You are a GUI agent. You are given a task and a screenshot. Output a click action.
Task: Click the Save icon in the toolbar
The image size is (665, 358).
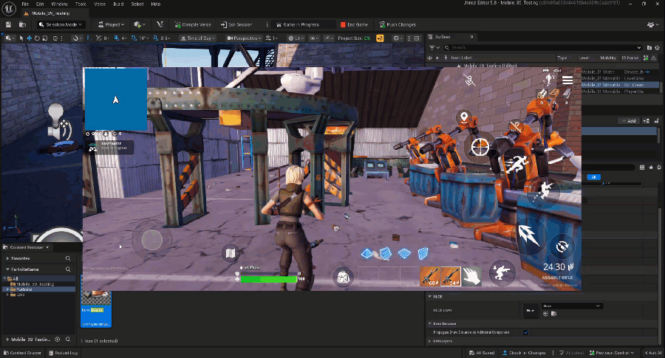7,24
